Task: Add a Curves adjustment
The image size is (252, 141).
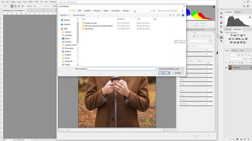Action: click(238, 35)
